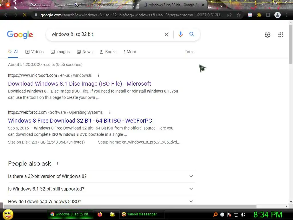Click the striped extension icon in toolbar
This screenshot has width=293, height=220.
click(250, 15)
